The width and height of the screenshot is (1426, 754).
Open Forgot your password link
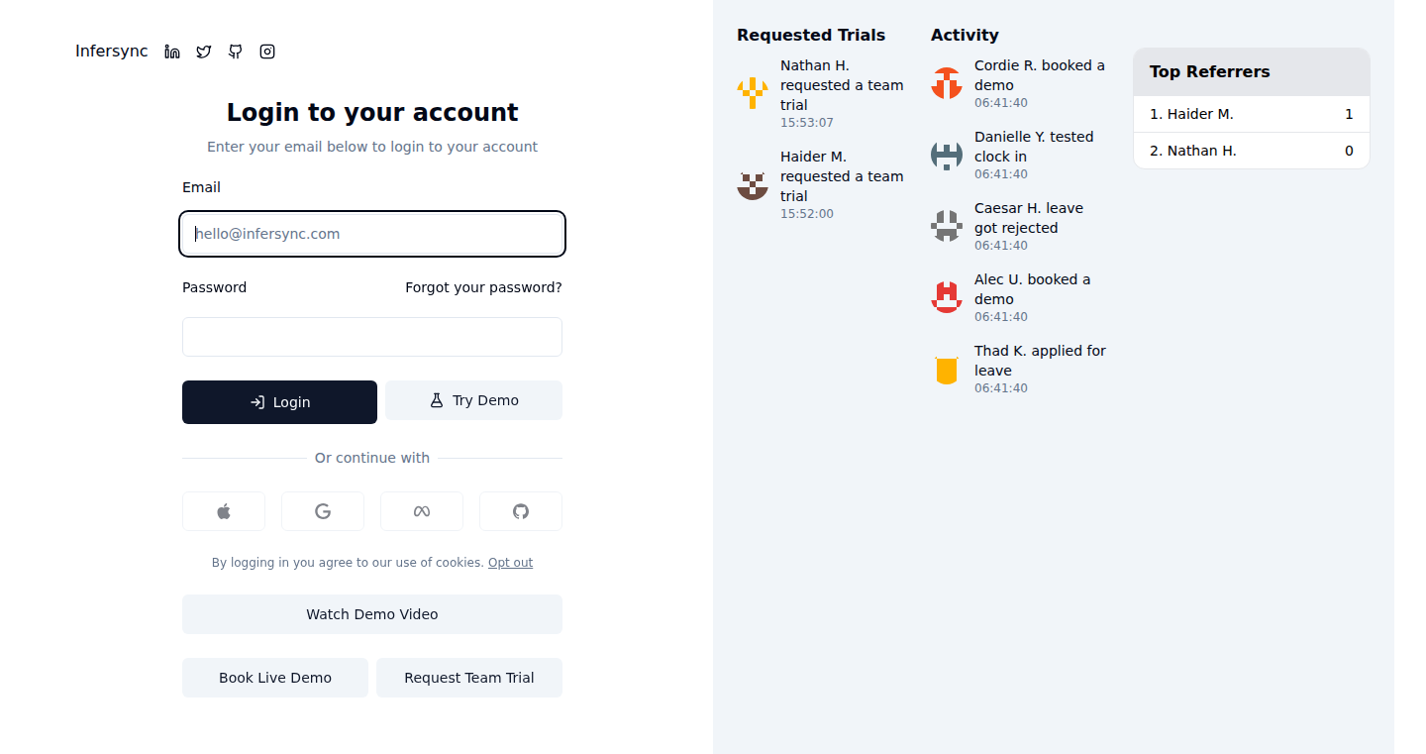(x=483, y=287)
